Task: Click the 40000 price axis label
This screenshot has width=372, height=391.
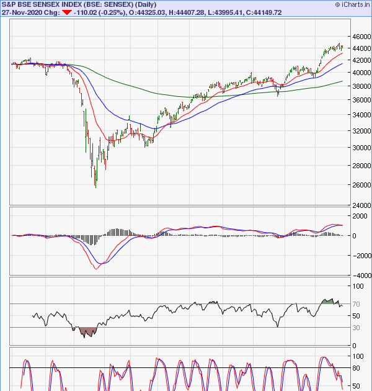Action: coord(361,73)
